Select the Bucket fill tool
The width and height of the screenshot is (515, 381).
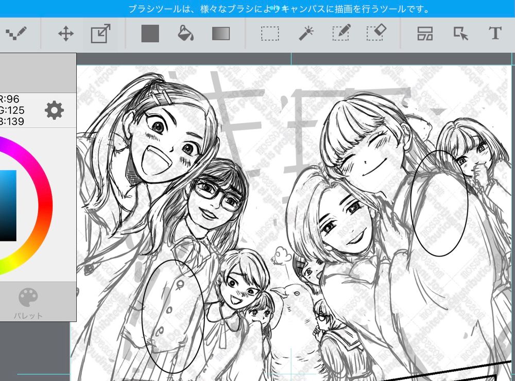[x=185, y=33]
